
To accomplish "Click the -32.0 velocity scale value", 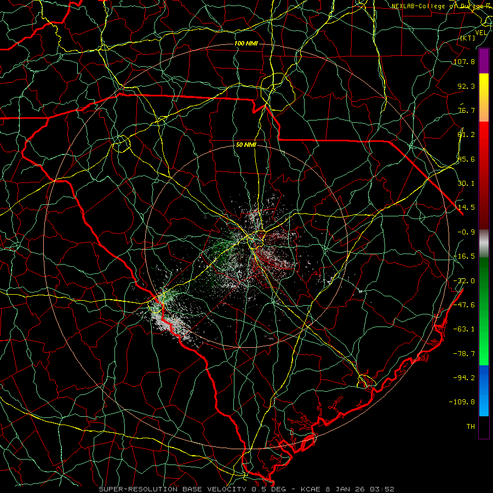I will pyautogui.click(x=464, y=280).
